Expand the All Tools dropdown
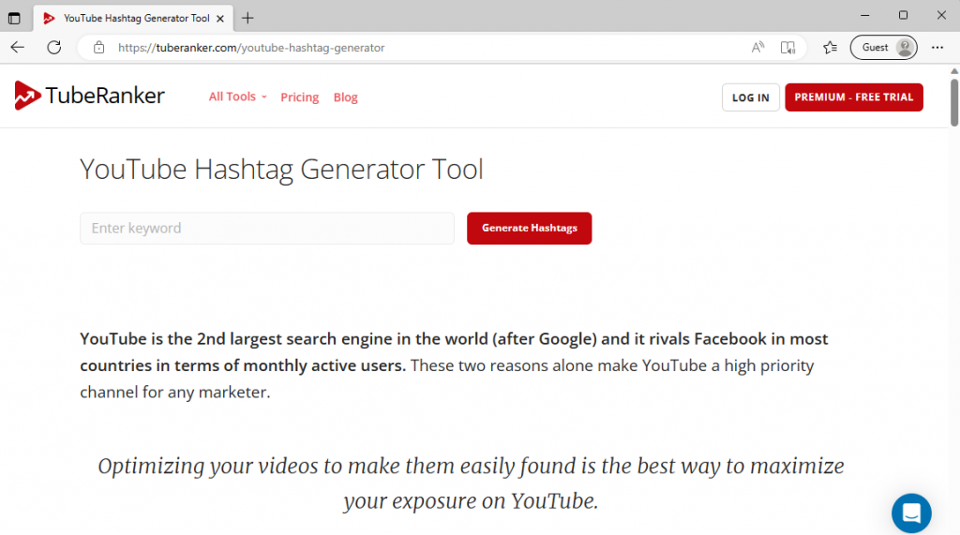The image size is (960, 535). point(237,97)
